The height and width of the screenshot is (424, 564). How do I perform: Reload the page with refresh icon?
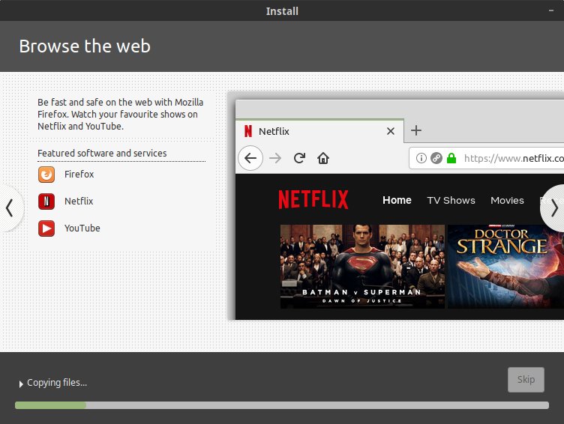tap(299, 158)
